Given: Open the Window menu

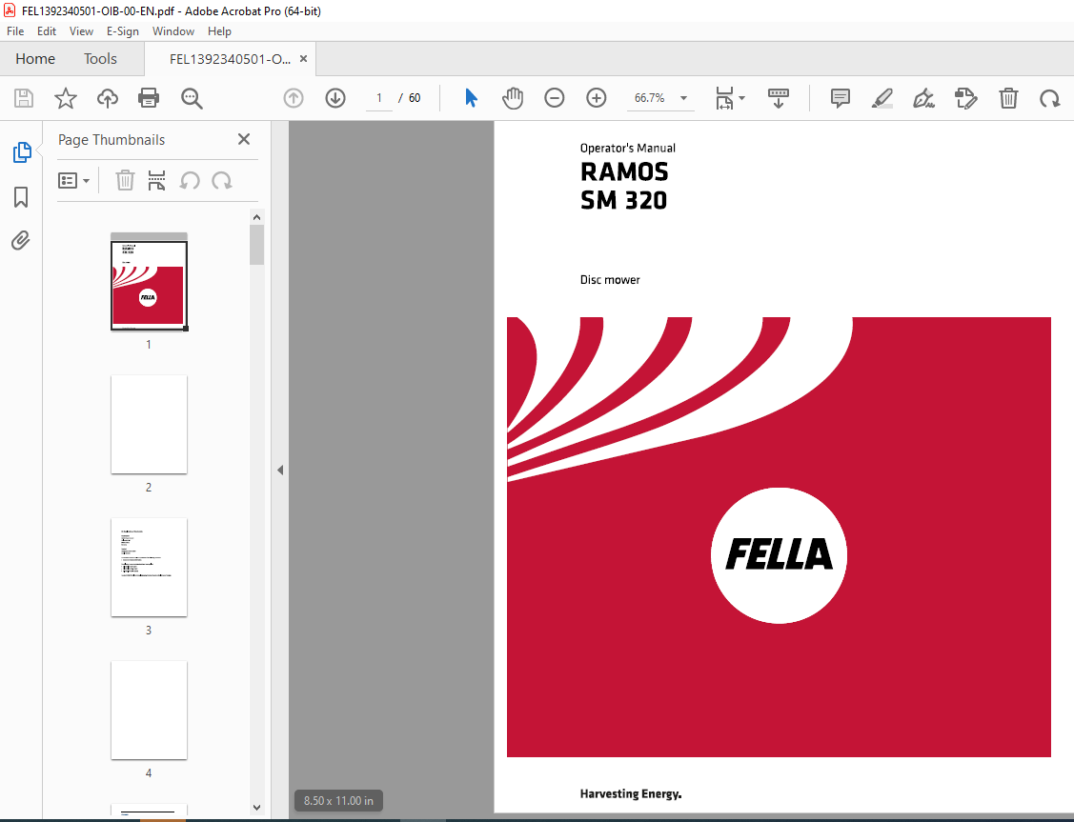Looking at the screenshot, I should pos(173,31).
